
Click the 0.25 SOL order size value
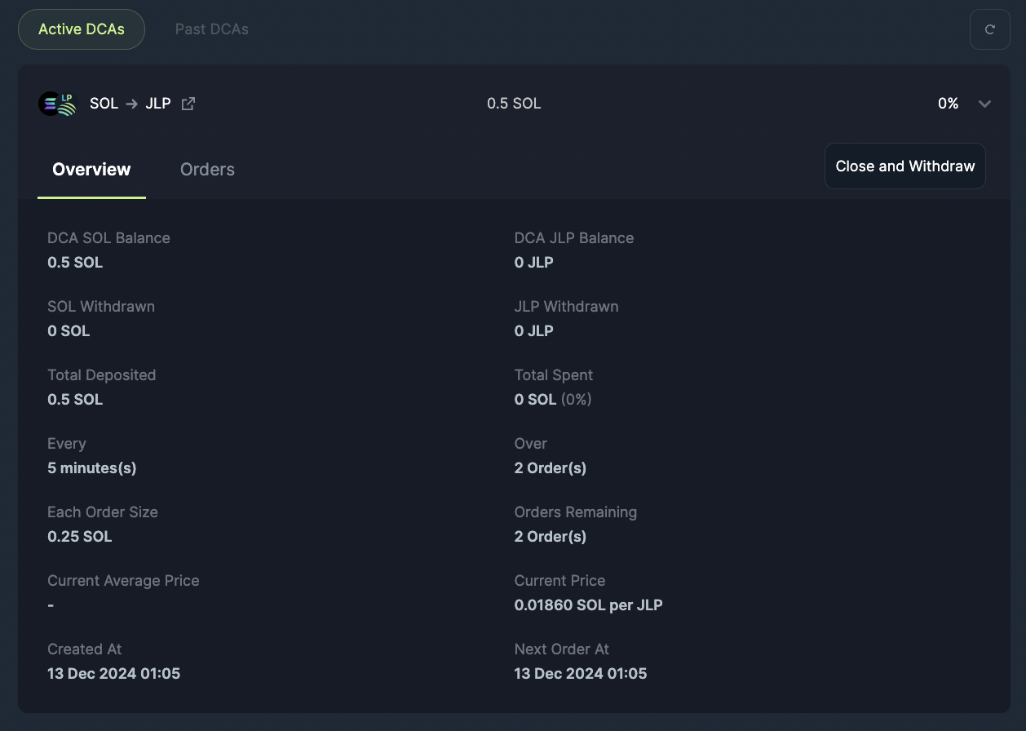tap(80, 537)
